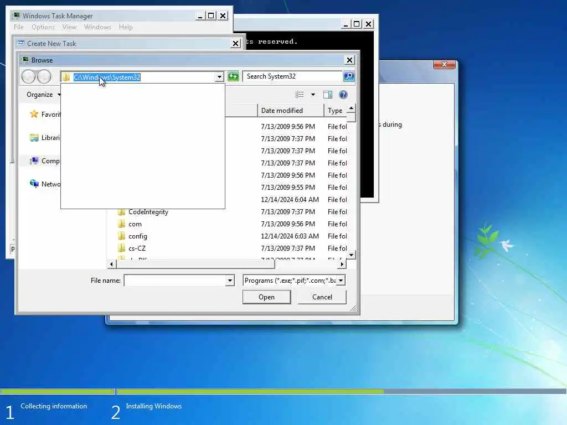
Task: Open the Organize menu dropdown
Action: (x=43, y=95)
